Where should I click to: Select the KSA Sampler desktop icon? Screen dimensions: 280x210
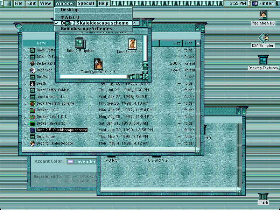[x=264, y=38]
